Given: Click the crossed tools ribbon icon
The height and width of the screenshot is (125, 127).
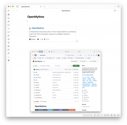Looking at the screenshot, I should point(9,60).
